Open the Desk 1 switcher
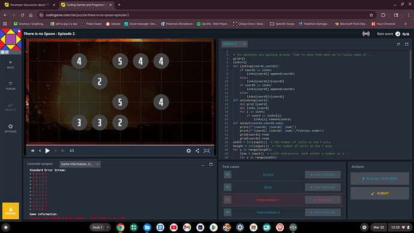 [100, 227]
